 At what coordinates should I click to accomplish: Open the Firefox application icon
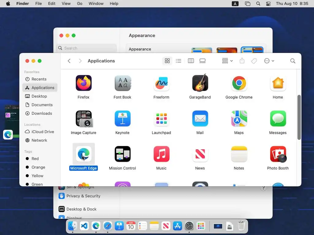83,83
